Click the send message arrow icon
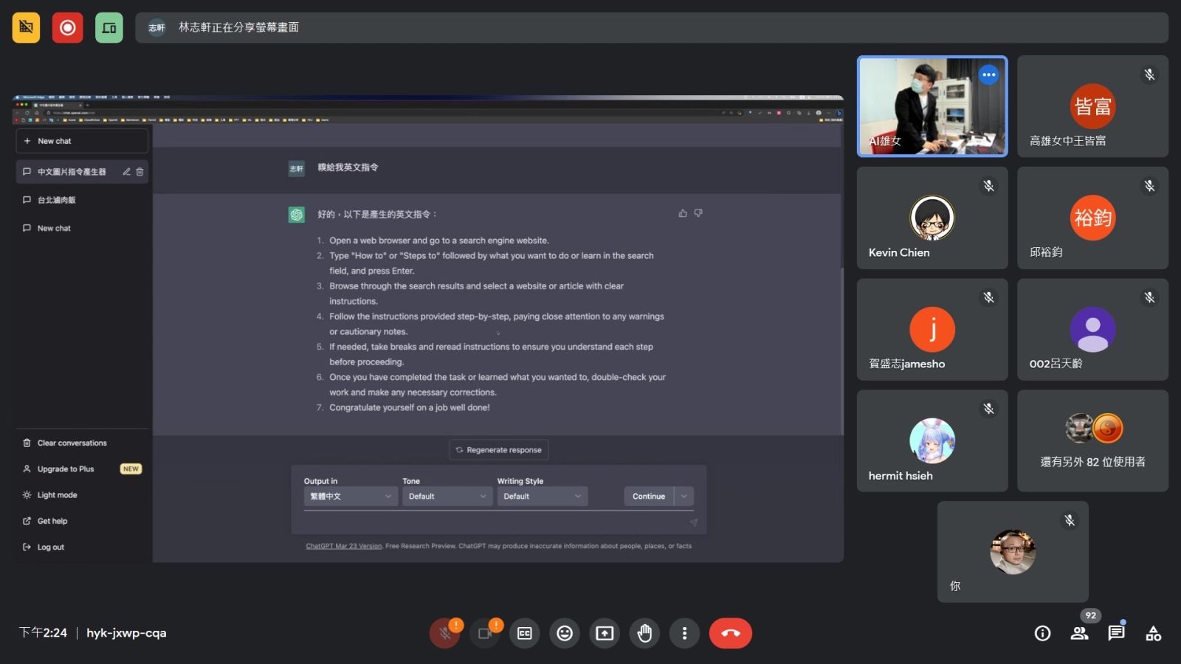 pos(694,522)
